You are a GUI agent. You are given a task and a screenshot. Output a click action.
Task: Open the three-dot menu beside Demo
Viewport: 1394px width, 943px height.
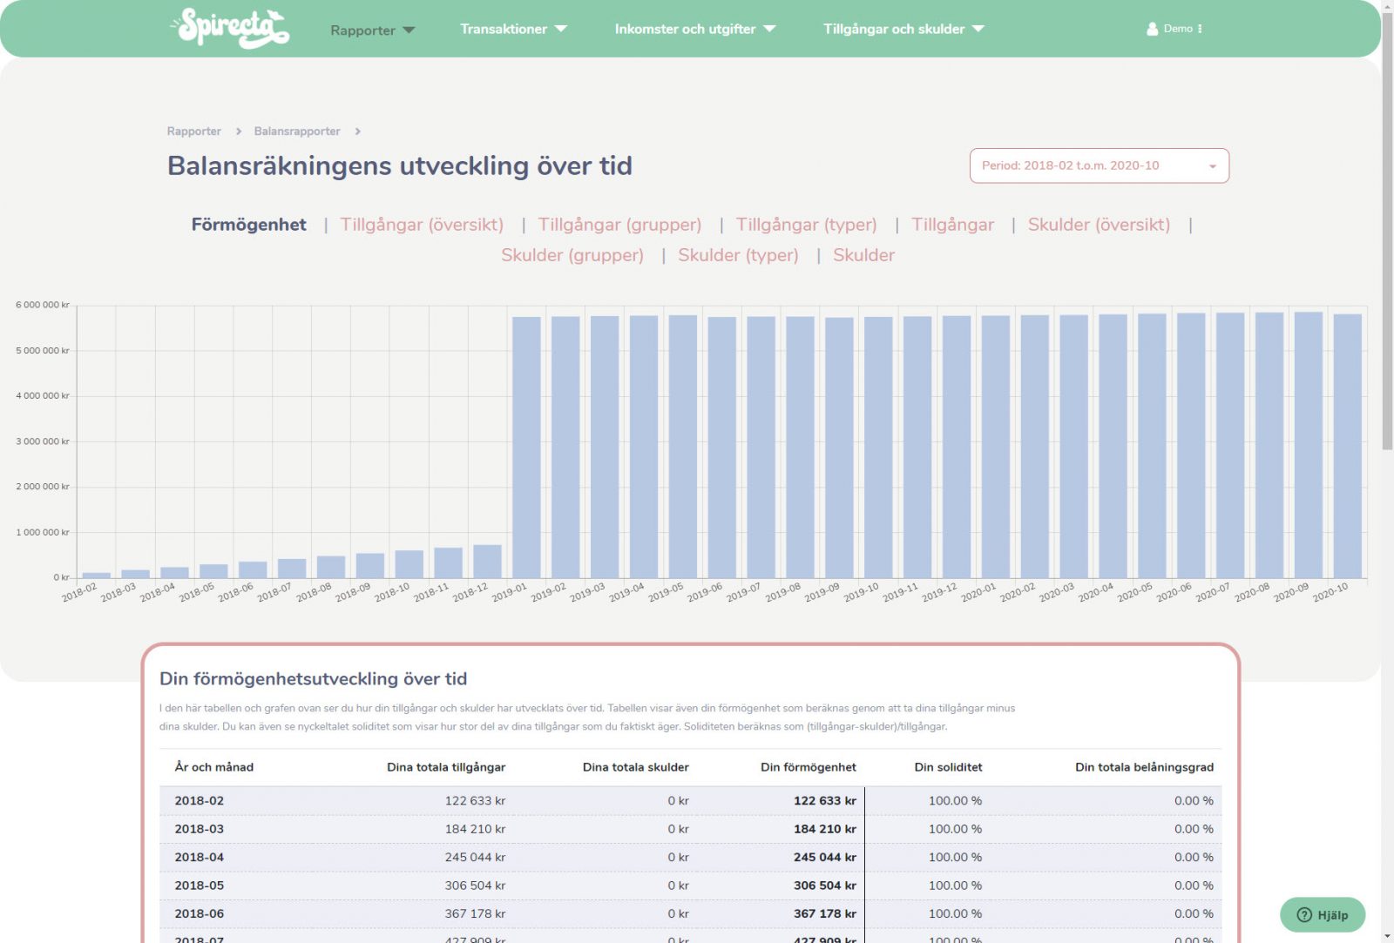point(1201,29)
